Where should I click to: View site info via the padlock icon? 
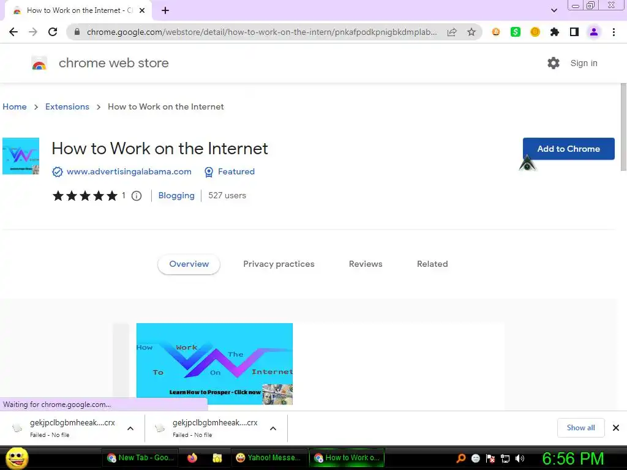[x=77, y=32]
